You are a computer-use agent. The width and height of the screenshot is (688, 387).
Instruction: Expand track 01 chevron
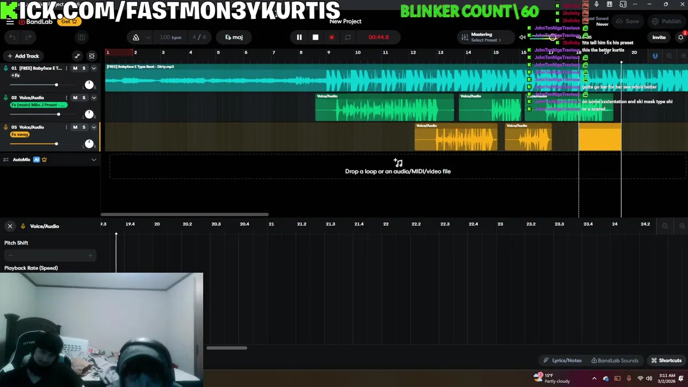pyautogui.click(x=94, y=68)
